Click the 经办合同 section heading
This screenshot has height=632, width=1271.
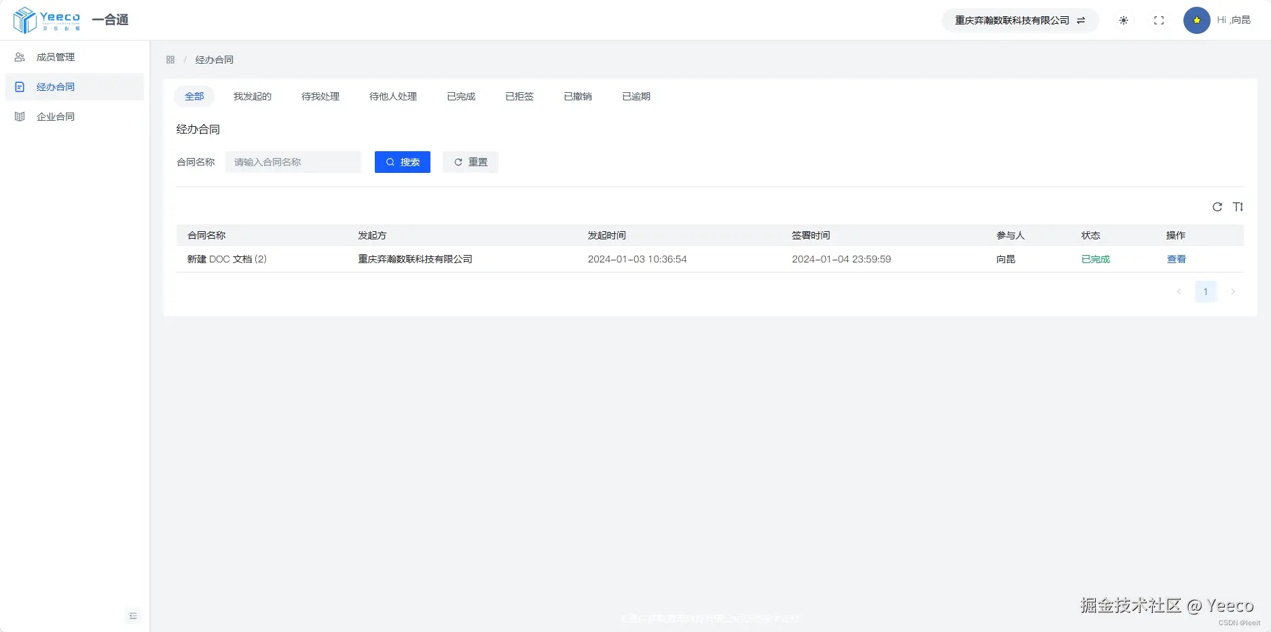[198, 129]
